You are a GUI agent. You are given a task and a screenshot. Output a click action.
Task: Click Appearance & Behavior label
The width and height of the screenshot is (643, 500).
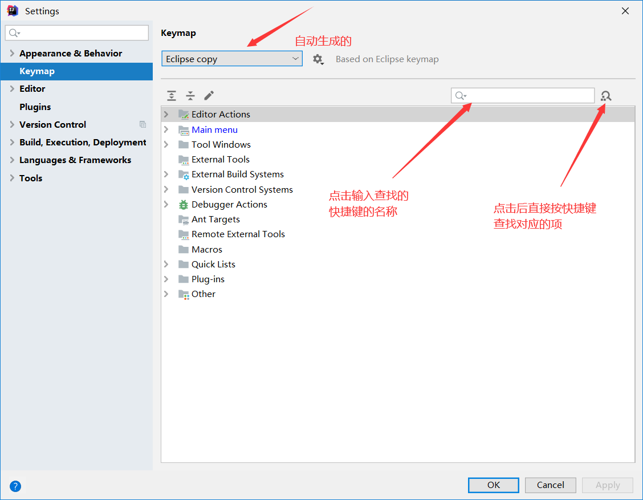point(71,54)
